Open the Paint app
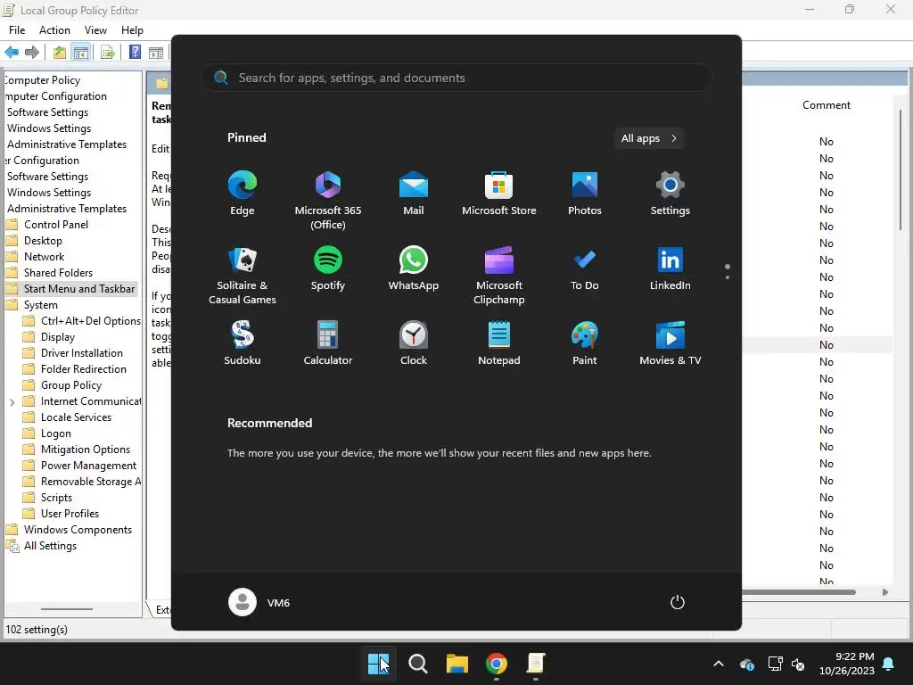The width and height of the screenshot is (913, 685). pos(585,343)
